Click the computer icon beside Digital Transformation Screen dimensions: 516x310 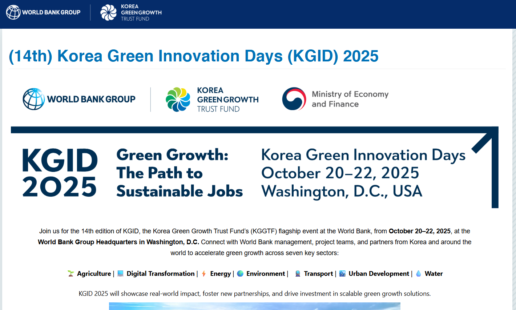121,274
